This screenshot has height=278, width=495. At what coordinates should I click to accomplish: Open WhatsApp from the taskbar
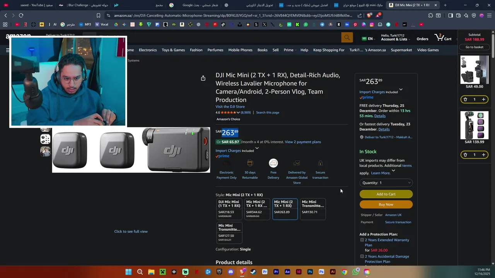[x=355, y=272]
